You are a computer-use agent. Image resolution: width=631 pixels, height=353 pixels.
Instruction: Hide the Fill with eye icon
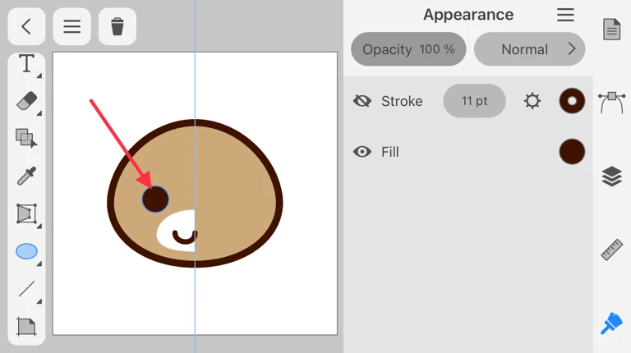(x=362, y=152)
